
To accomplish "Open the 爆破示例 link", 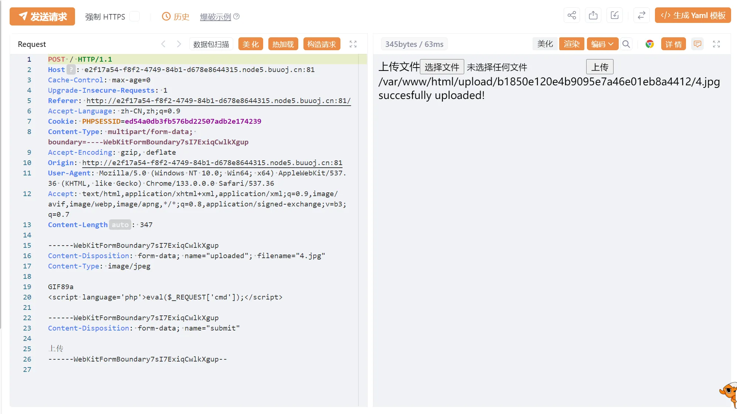I will [215, 17].
